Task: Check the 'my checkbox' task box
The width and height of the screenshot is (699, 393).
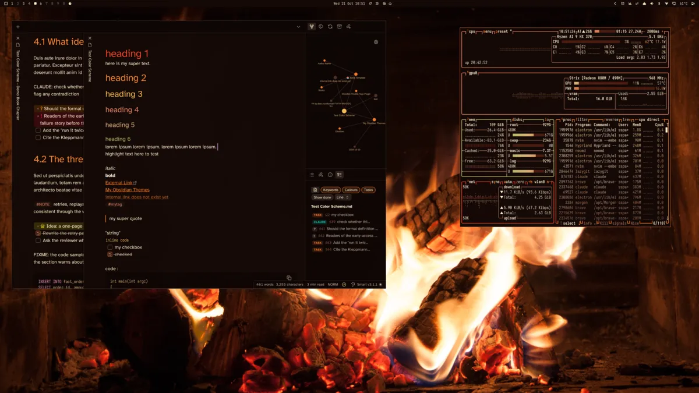Action: pyautogui.click(x=110, y=247)
